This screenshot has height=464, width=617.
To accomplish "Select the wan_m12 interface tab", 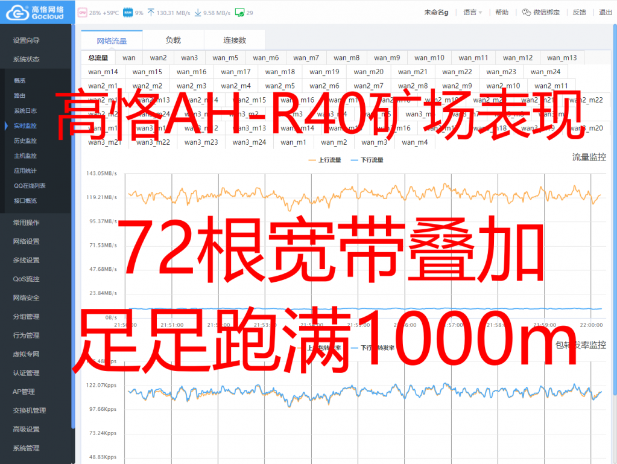I will [518, 58].
